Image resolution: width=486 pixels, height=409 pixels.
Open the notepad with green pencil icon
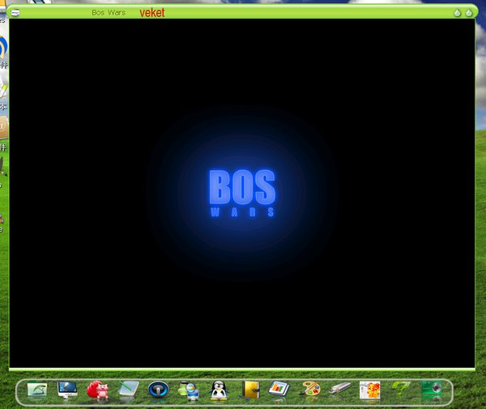129,390
